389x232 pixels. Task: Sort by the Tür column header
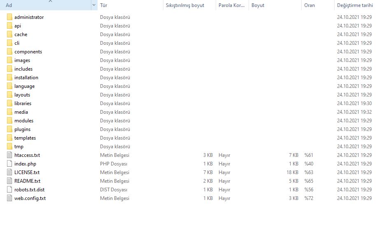pyautogui.click(x=130, y=5)
